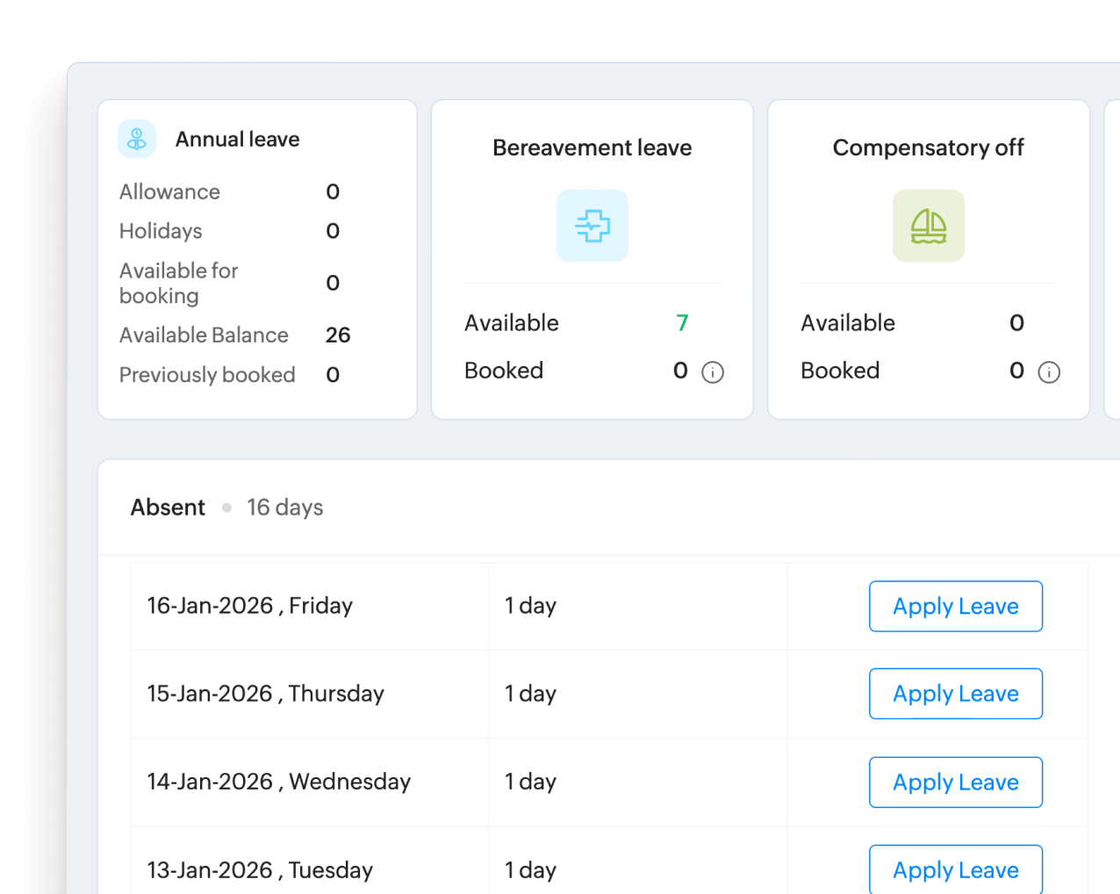Image resolution: width=1120 pixels, height=894 pixels.
Task: Select the 16-Jan-2026 Friday row
Action: [250, 606]
